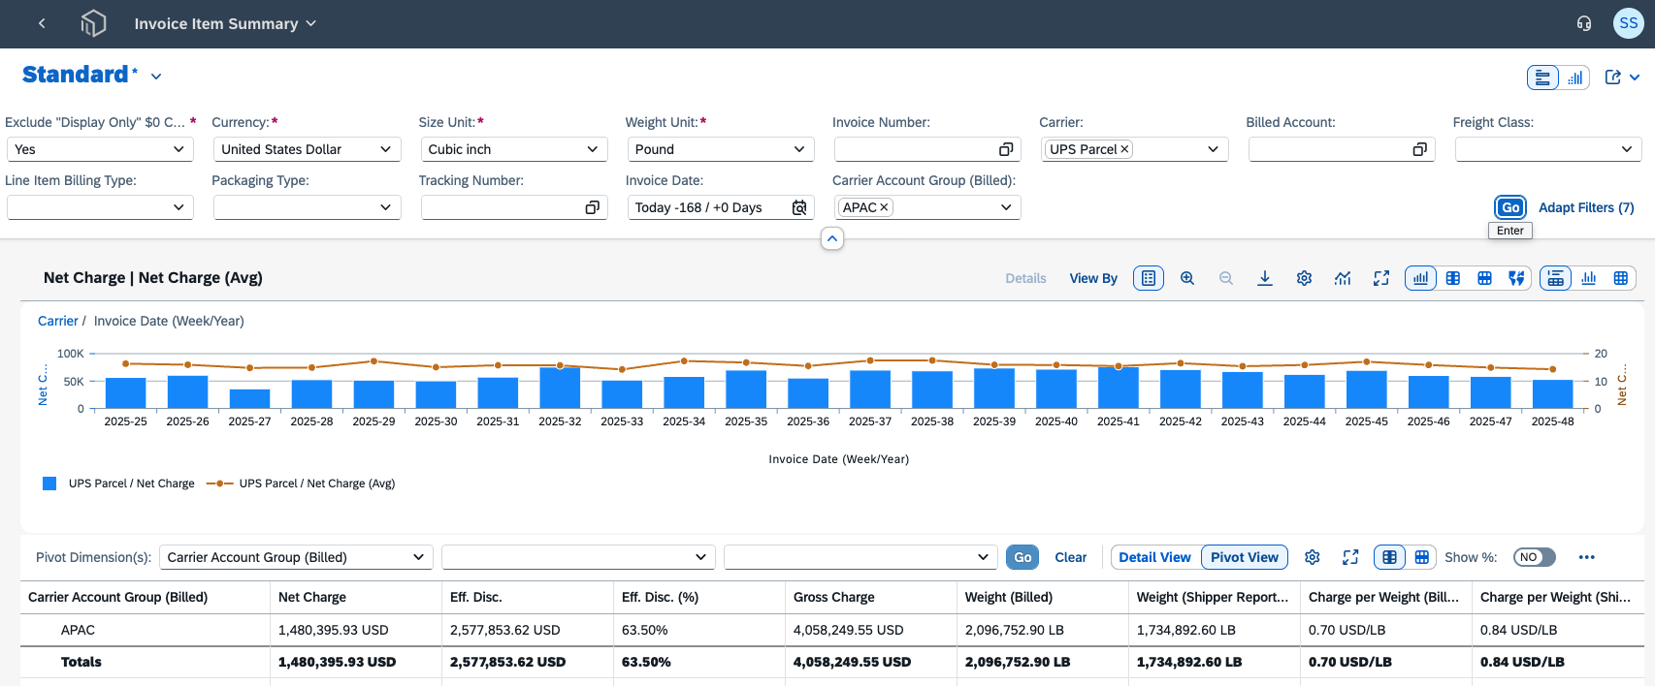Open the Pivot Dimension(s) dropdown
1655x686 pixels.
tap(296, 557)
